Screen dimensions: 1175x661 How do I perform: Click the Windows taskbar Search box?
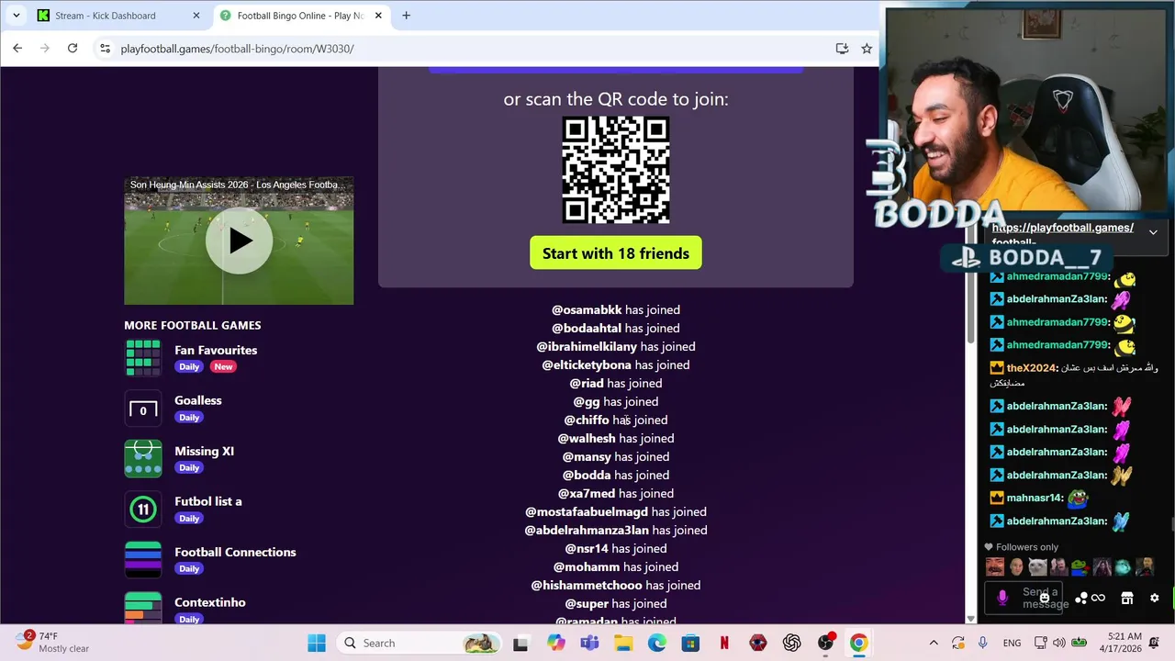420,643
